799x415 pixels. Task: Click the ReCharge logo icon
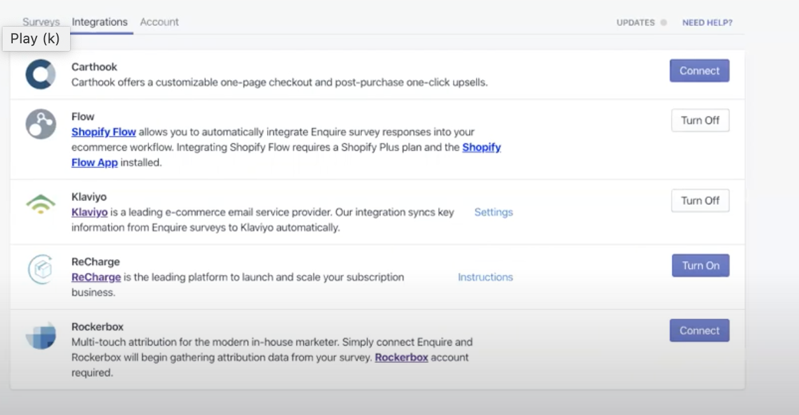tap(41, 269)
